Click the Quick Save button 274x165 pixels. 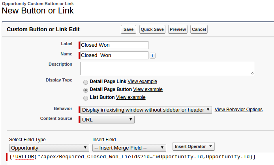pyautogui.click(x=152, y=29)
